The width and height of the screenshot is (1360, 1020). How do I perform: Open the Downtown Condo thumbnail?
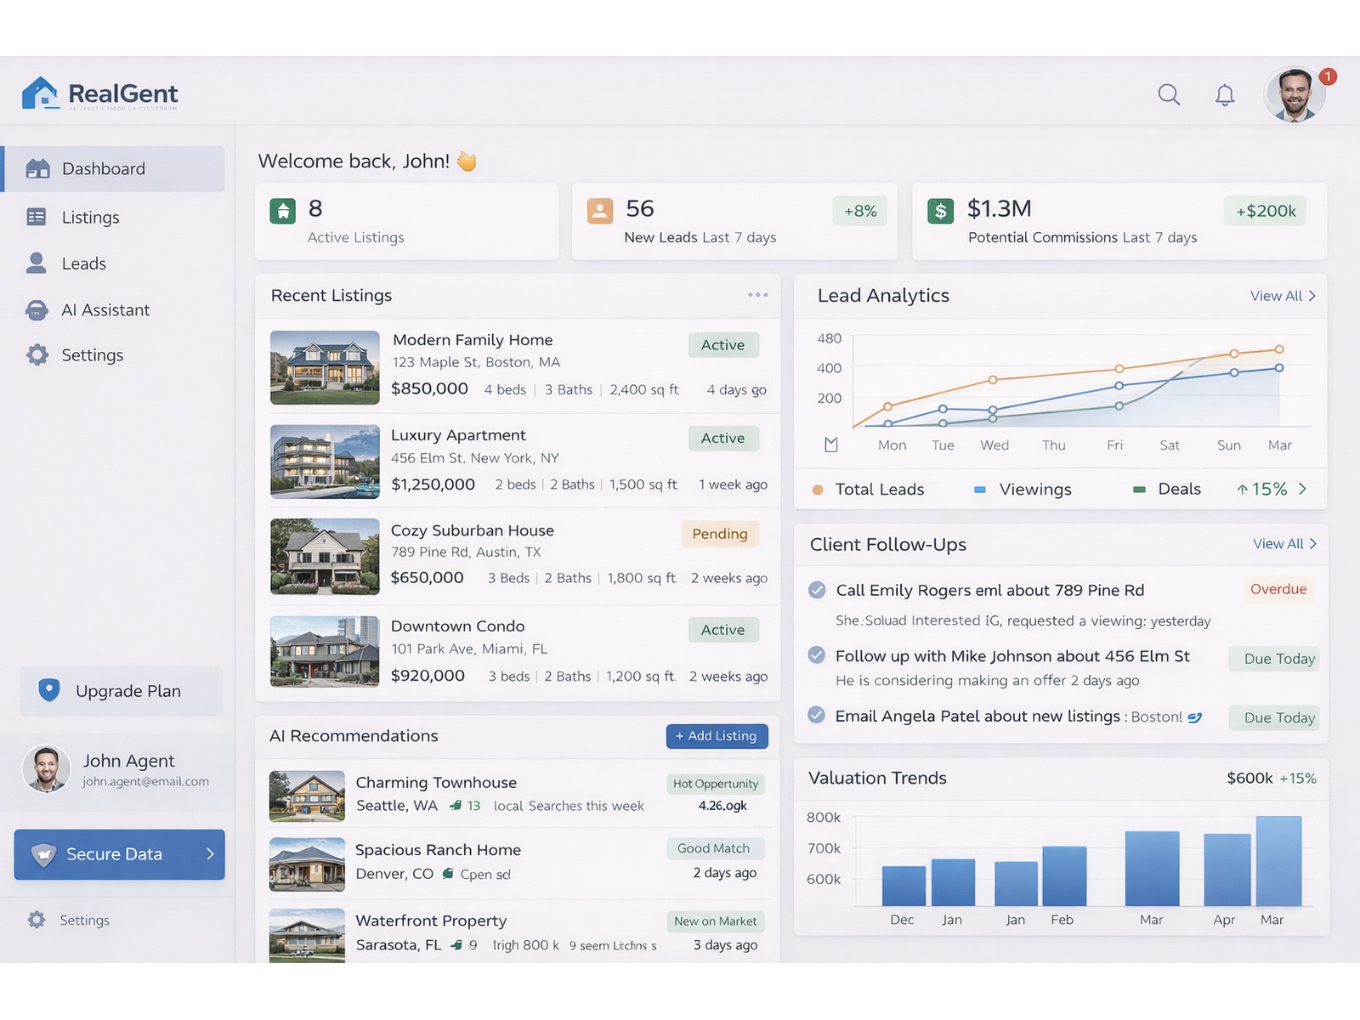[325, 651]
